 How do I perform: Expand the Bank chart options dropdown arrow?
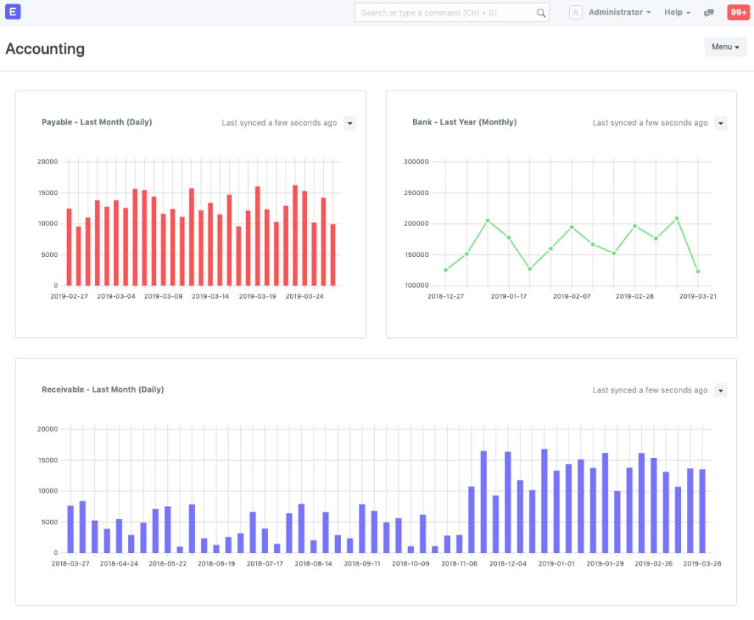pyautogui.click(x=721, y=123)
